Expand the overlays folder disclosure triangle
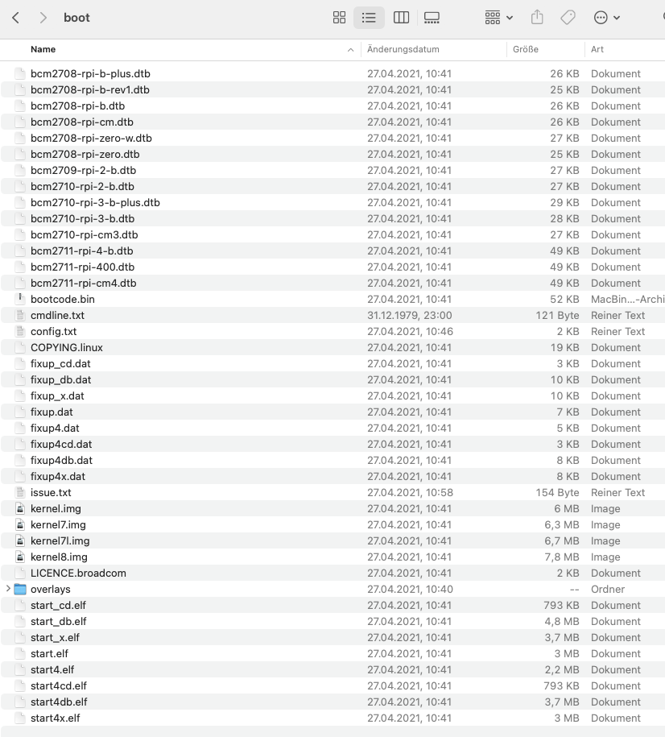The width and height of the screenshot is (665, 737). coord(9,589)
